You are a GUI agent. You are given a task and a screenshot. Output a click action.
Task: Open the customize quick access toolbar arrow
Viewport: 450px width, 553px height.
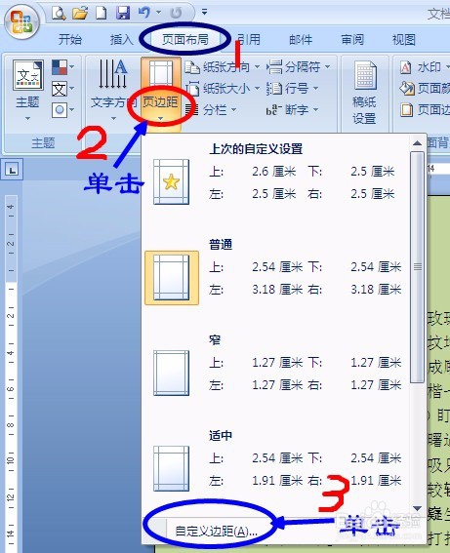[204, 13]
